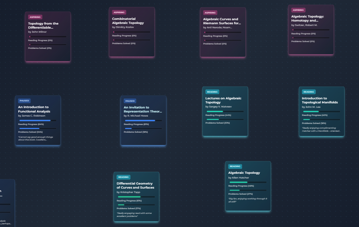Viewport: 359px width, 227px height.
Task: Select the author line 'by Kristopher Tapp'
Action: tap(129, 192)
